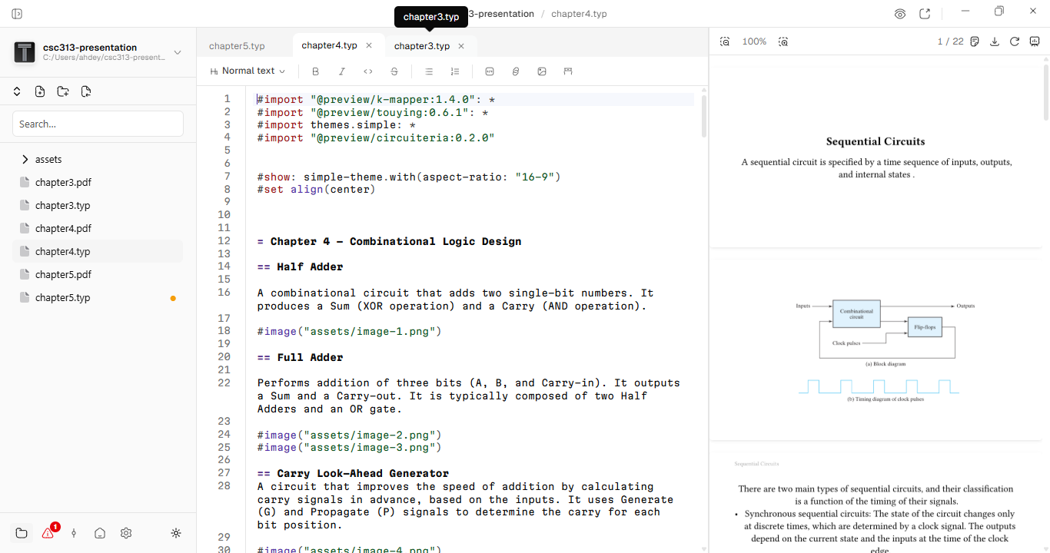Open the source control commit icon
The width and height of the screenshot is (1050, 553).
(x=74, y=533)
